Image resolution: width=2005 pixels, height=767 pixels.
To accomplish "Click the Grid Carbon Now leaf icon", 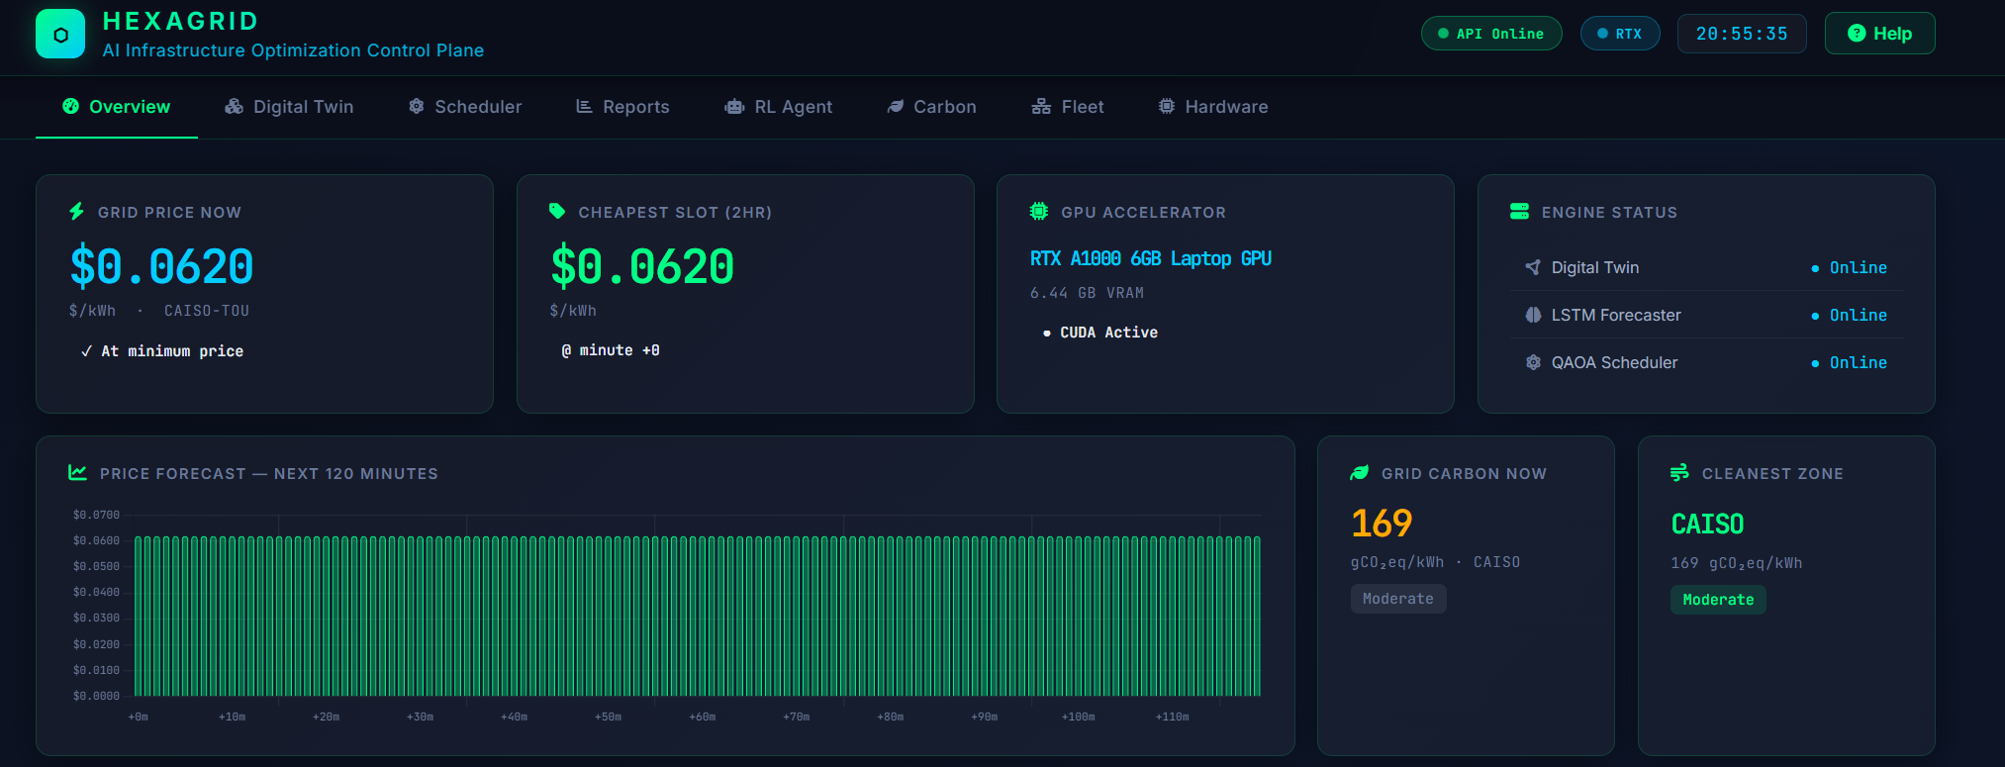I will tap(1360, 473).
